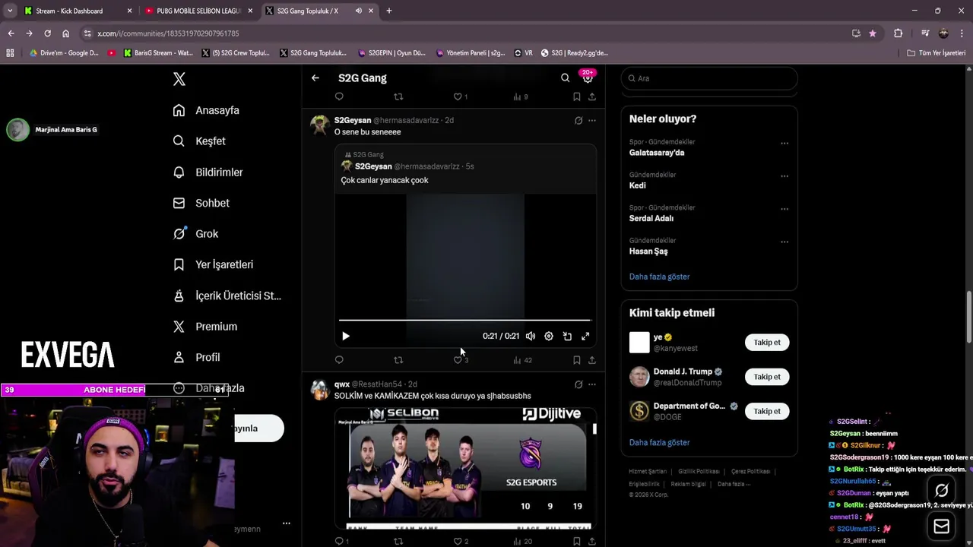Open Grok floating button
Viewport: 973px width, 547px height.
(942, 491)
